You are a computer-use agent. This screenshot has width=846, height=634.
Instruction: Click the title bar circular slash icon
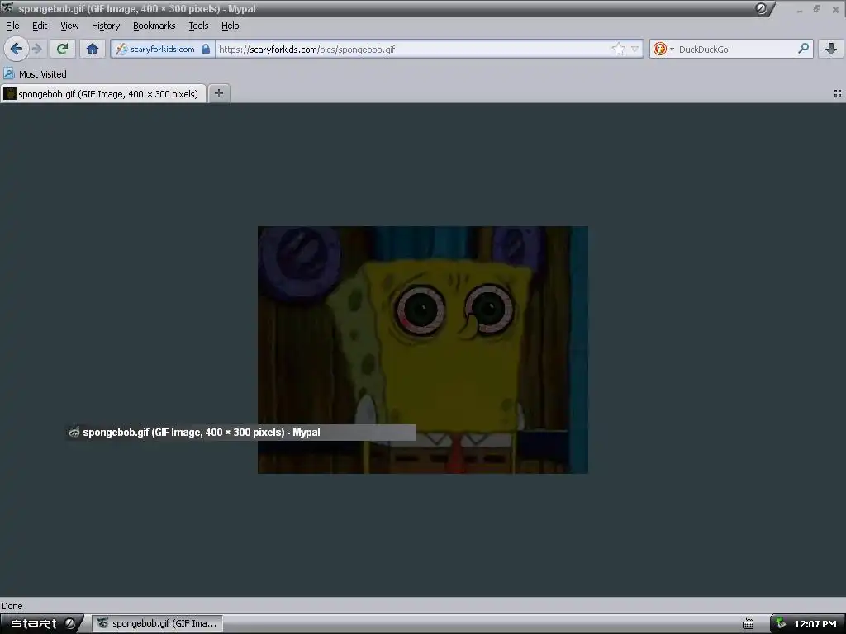(x=761, y=8)
